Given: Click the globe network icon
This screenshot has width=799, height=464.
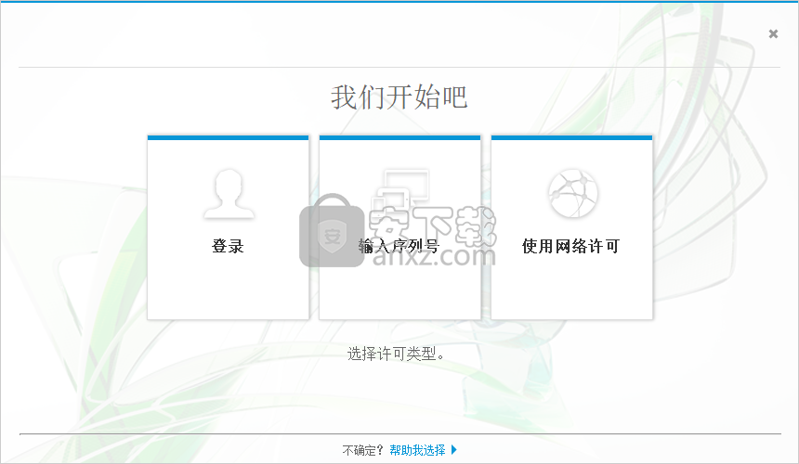Looking at the screenshot, I should point(571,192).
